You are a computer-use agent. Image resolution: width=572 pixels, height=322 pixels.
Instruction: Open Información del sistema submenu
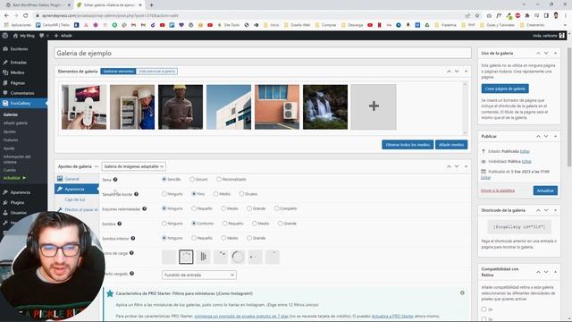17,159
